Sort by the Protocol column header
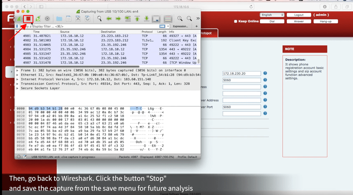The width and height of the screenshot is (353, 195). coord(147,32)
